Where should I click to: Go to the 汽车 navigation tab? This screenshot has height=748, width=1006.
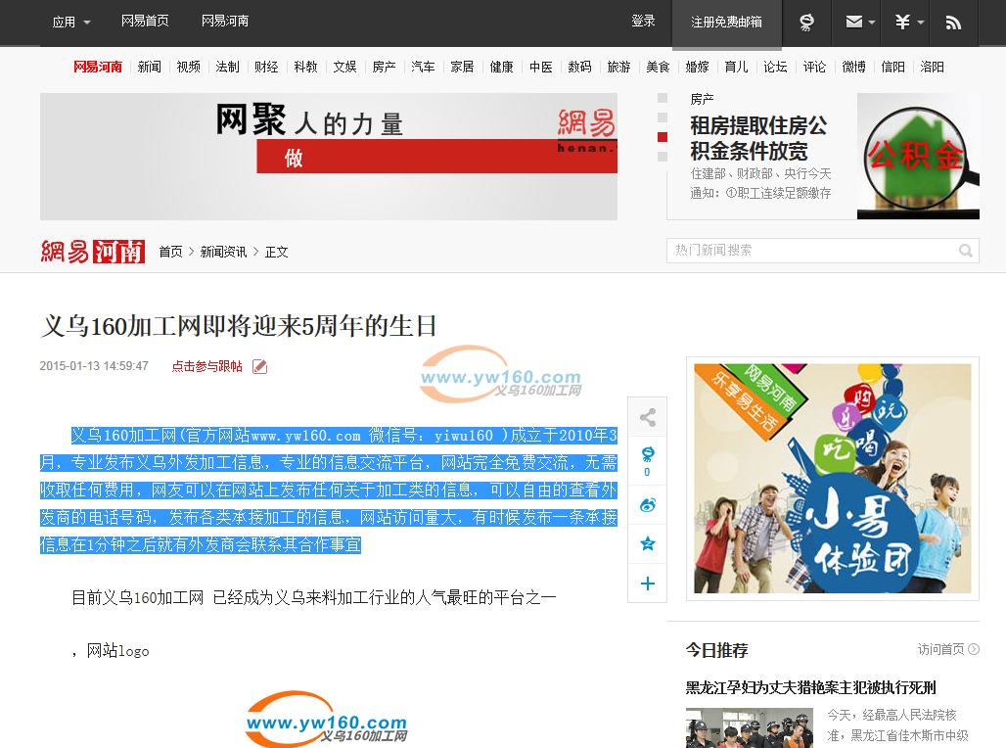[x=423, y=67]
